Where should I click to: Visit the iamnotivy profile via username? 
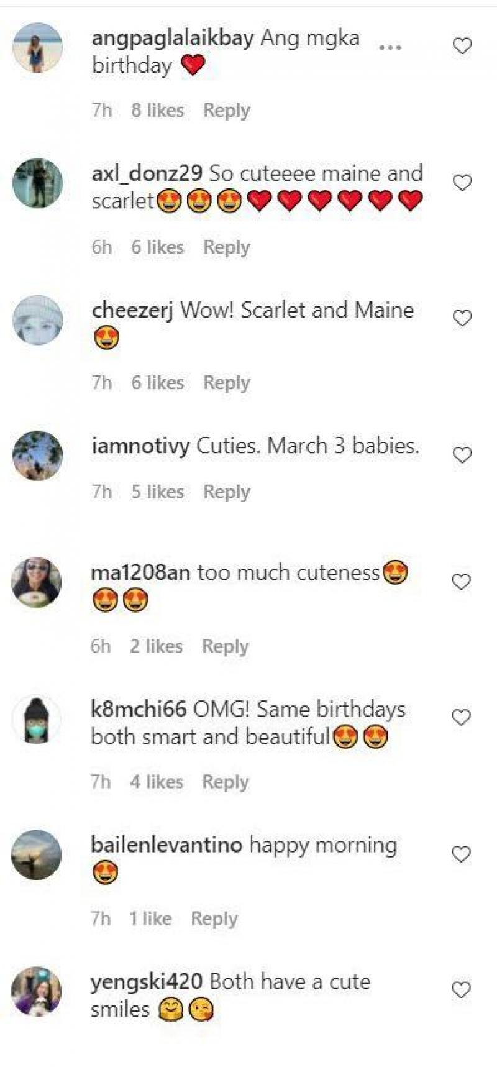coord(140,446)
